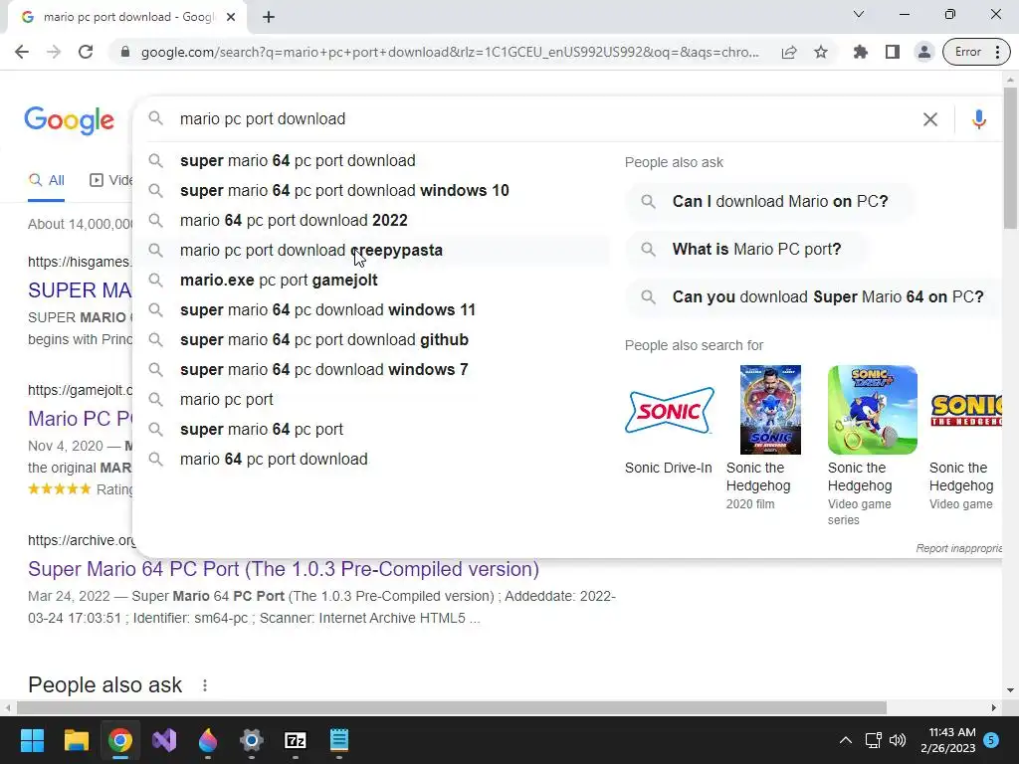Click 'Can I download Mario on PC?' question

(769, 201)
